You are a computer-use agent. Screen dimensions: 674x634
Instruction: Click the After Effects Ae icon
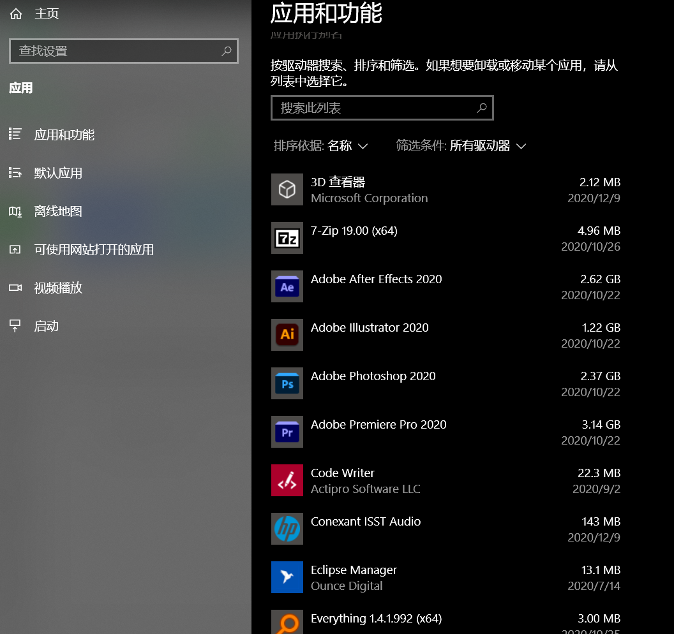287,286
